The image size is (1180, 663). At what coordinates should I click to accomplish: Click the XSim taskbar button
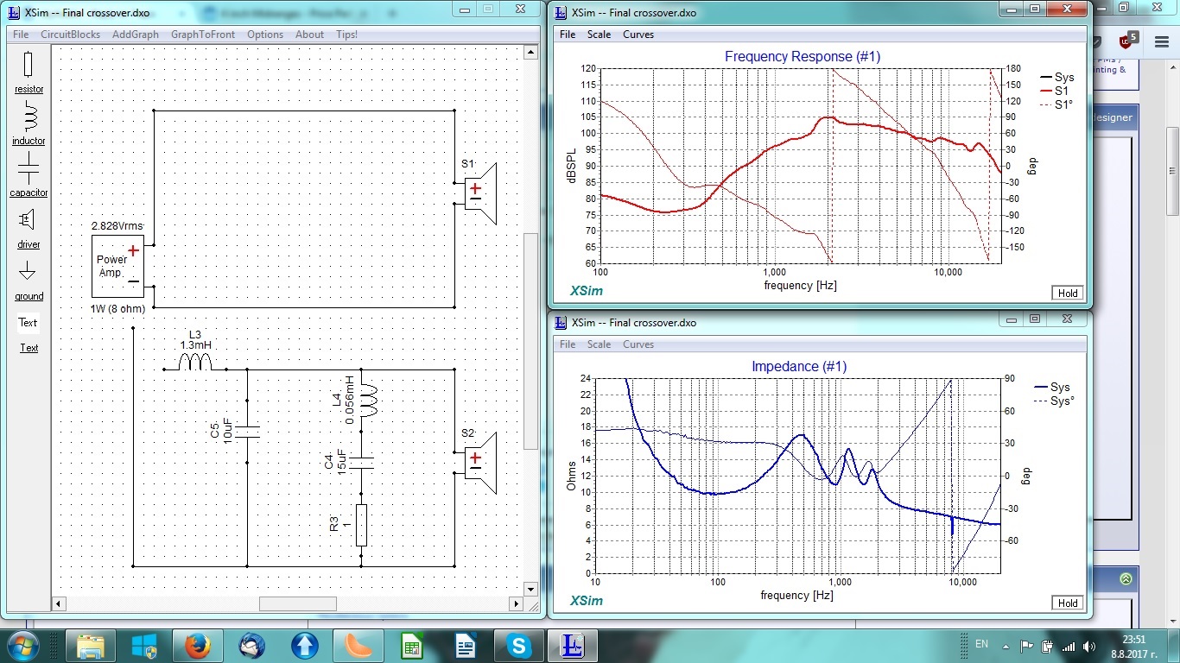pos(572,646)
